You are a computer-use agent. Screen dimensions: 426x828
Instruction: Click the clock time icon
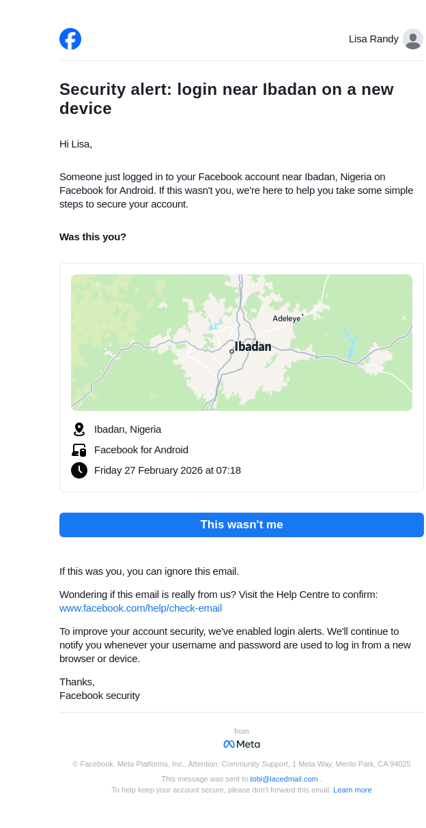coord(79,470)
